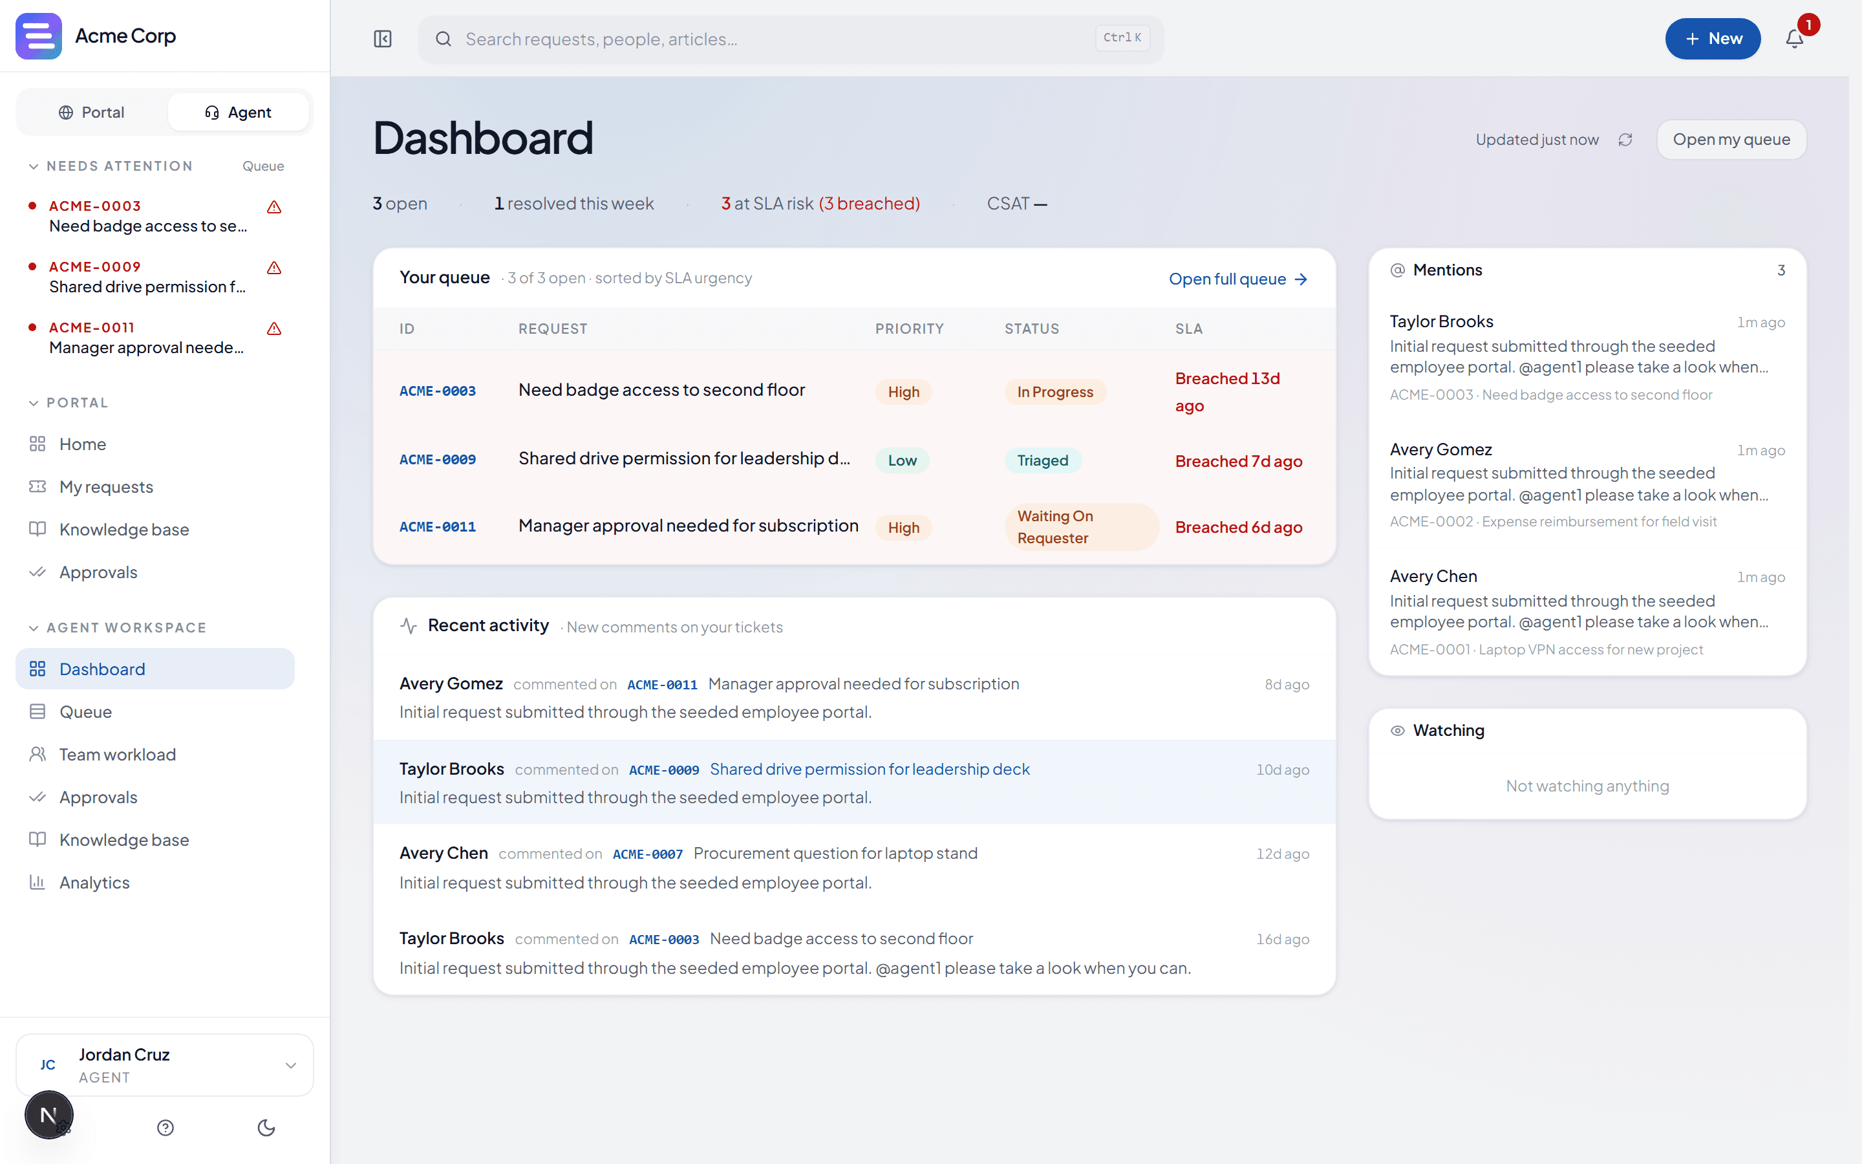Viewport: 1862px width, 1164px height.
Task: Open ACME-0011 in queue table
Action: click(x=438, y=527)
